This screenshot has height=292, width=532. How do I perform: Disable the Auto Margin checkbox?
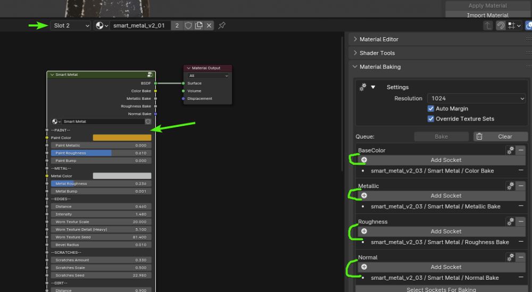click(431, 109)
